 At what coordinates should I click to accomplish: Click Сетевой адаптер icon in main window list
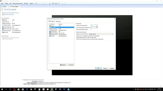point(3,27)
